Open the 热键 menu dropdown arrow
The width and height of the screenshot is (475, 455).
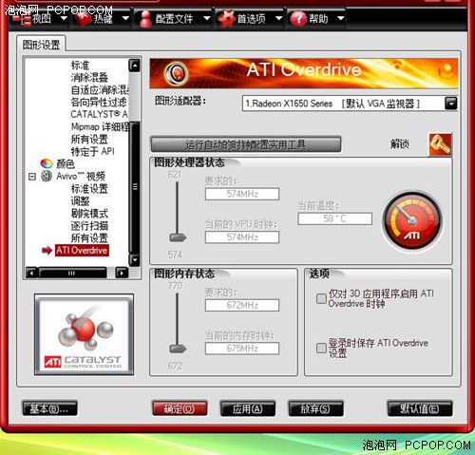click(x=125, y=18)
